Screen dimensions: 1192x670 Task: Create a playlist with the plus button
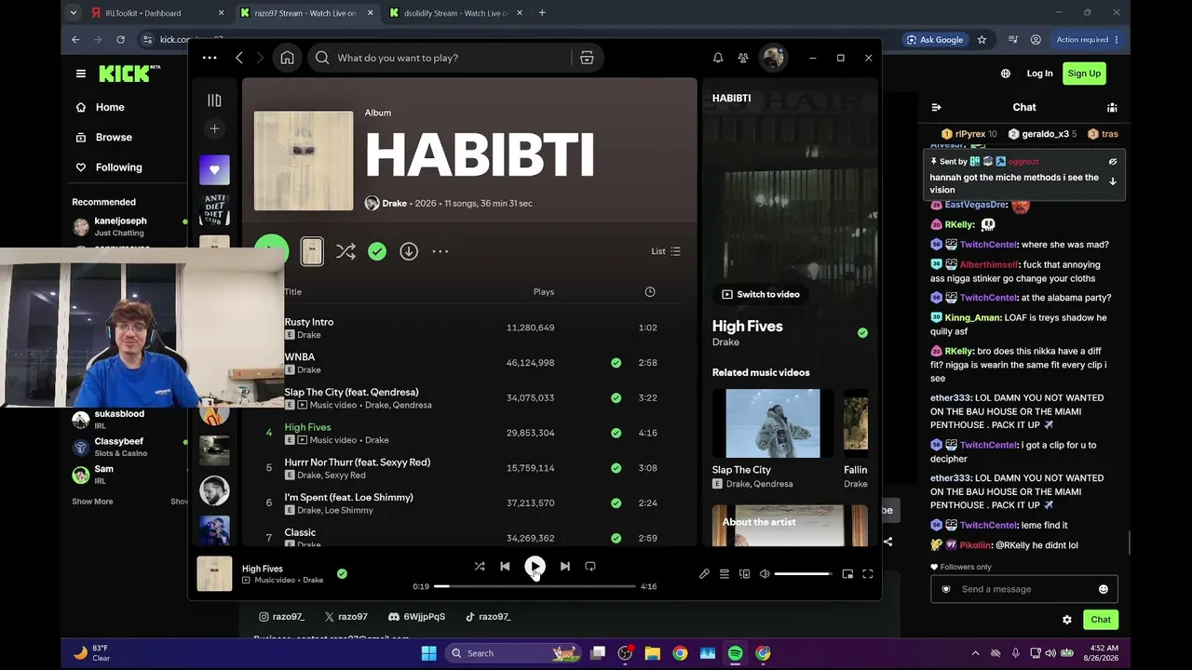pos(214,128)
